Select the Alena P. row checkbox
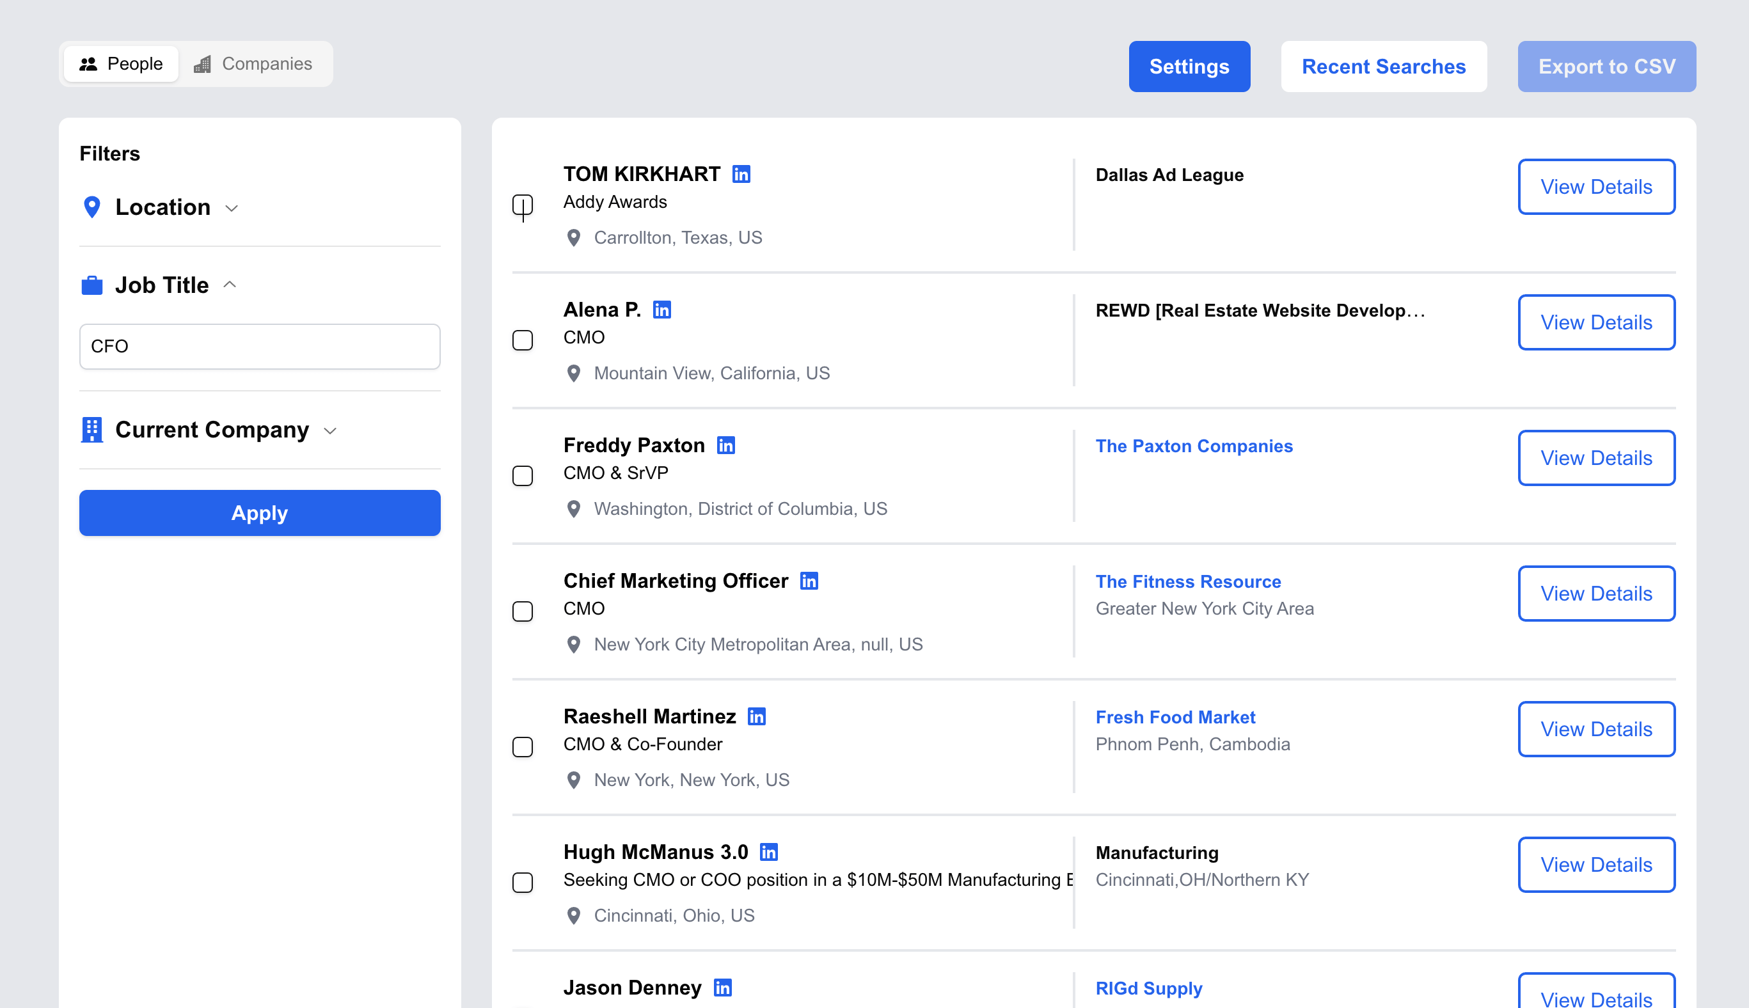The height and width of the screenshot is (1008, 1749). point(523,341)
